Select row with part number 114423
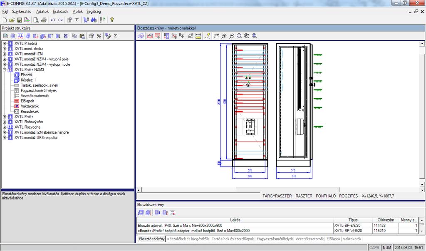Viewport: 426px width, 251px height. click(277, 226)
